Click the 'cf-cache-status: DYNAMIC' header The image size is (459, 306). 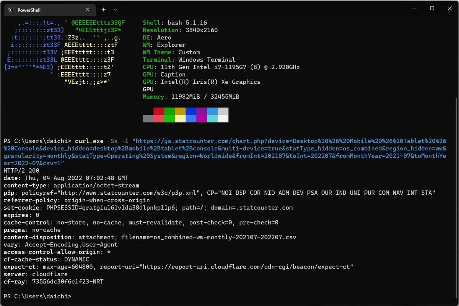tap(46, 259)
